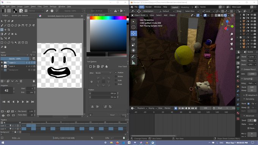Image resolution: width=258 pixels, height=145 pixels.
Task: Select Blender's Annotate tool
Action: click(134, 57)
